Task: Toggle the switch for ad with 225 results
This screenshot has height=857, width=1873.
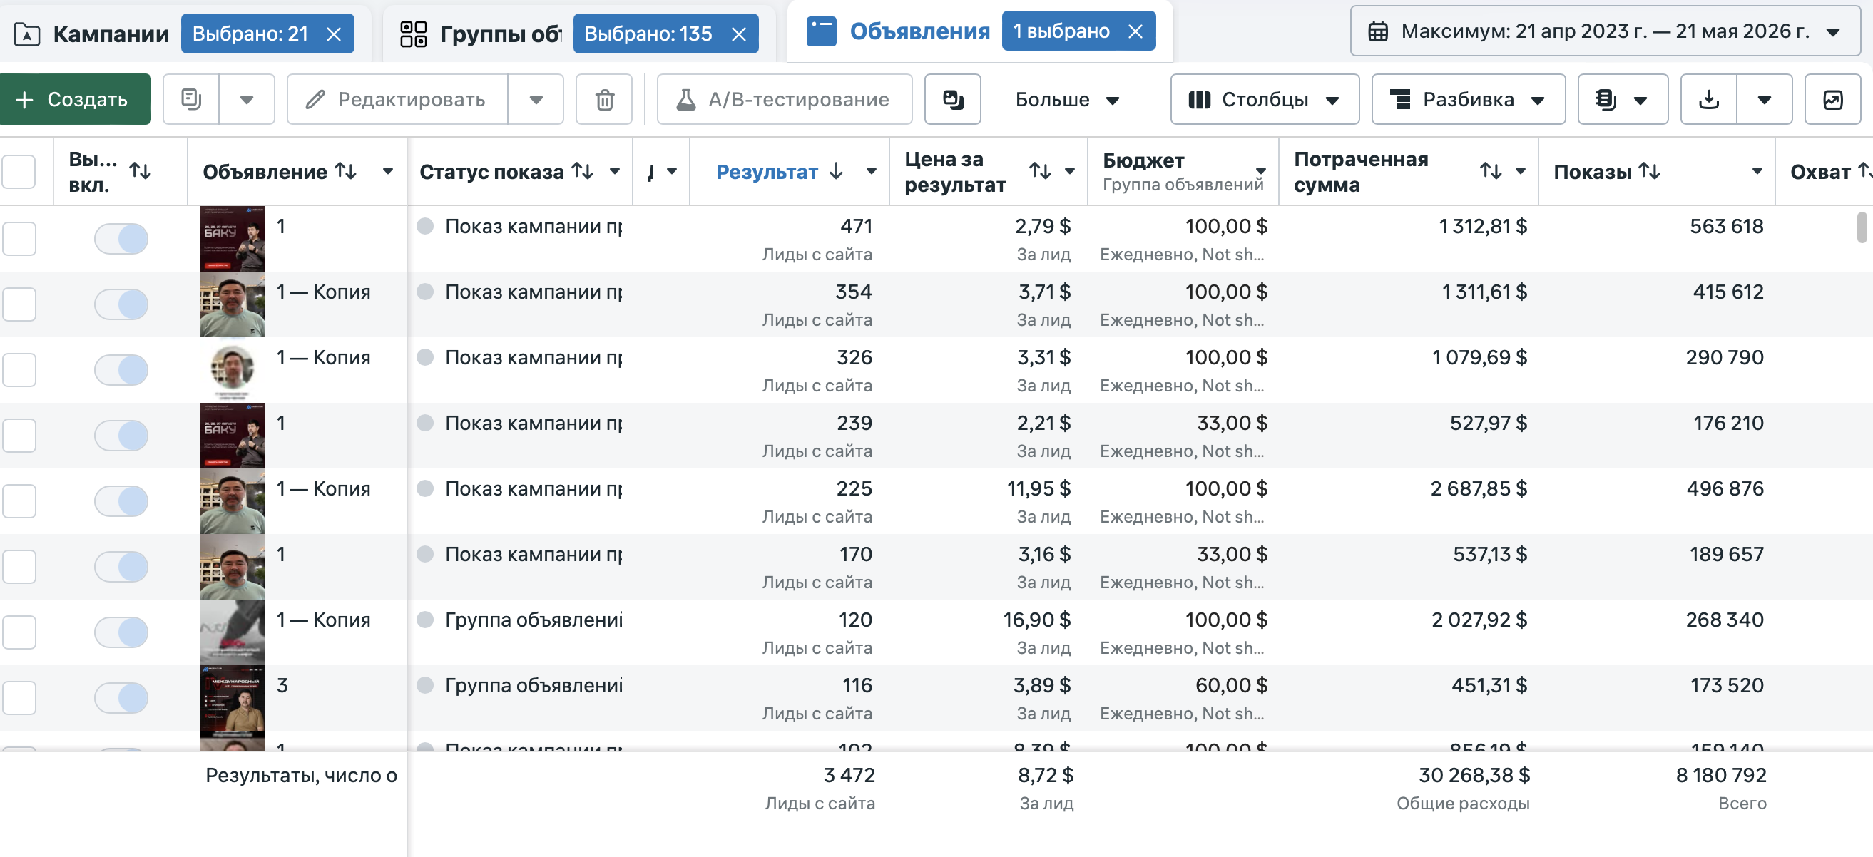Action: pyautogui.click(x=121, y=501)
